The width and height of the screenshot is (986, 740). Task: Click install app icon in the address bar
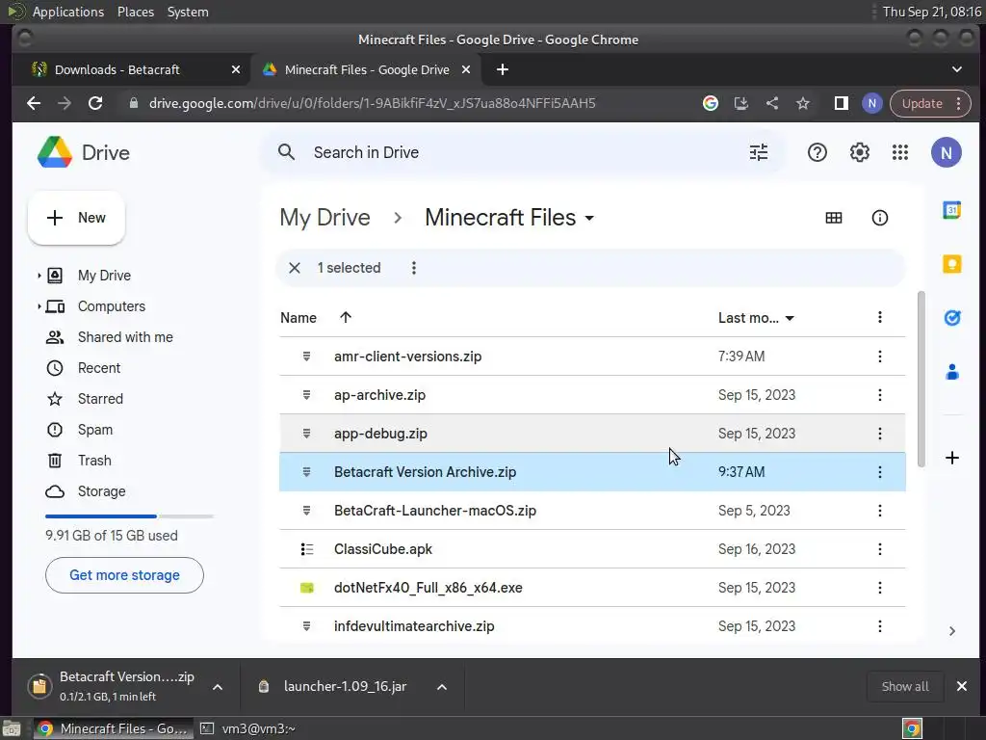[740, 103]
